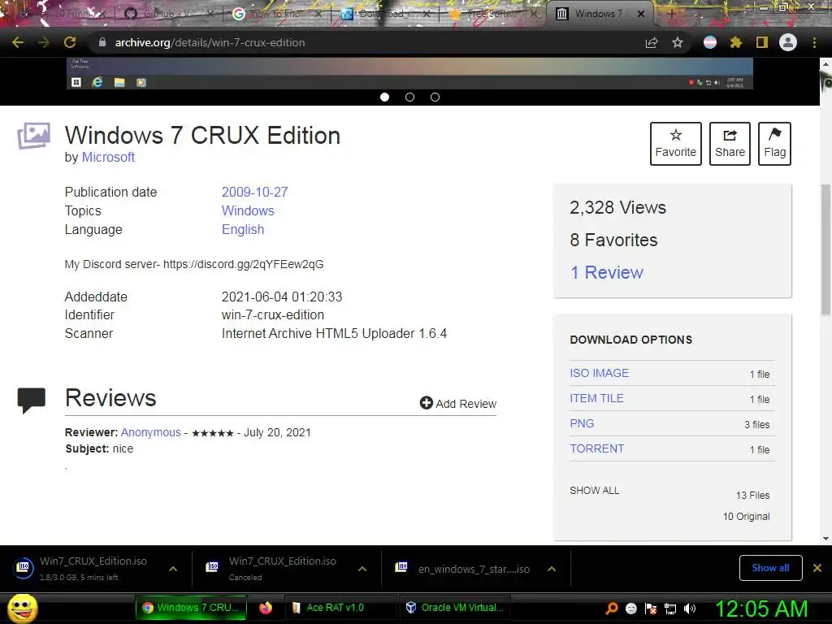This screenshot has height=624, width=832.
Task: Click the action center flag tray icon
Action: click(x=651, y=608)
